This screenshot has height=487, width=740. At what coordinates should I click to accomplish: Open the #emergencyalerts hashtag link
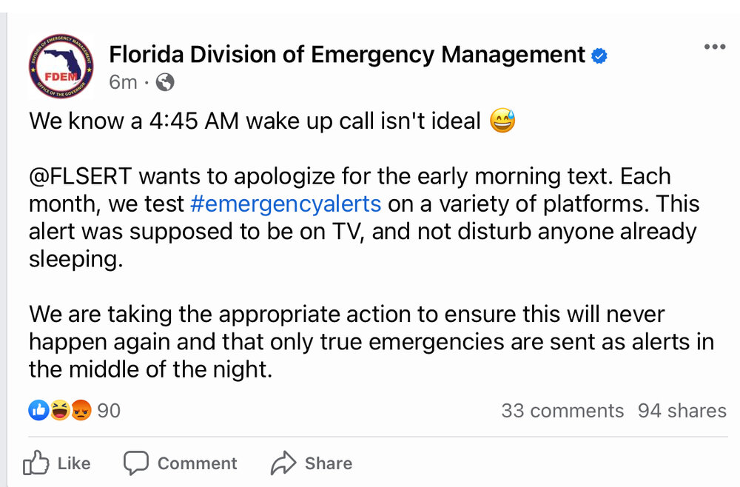tap(286, 204)
